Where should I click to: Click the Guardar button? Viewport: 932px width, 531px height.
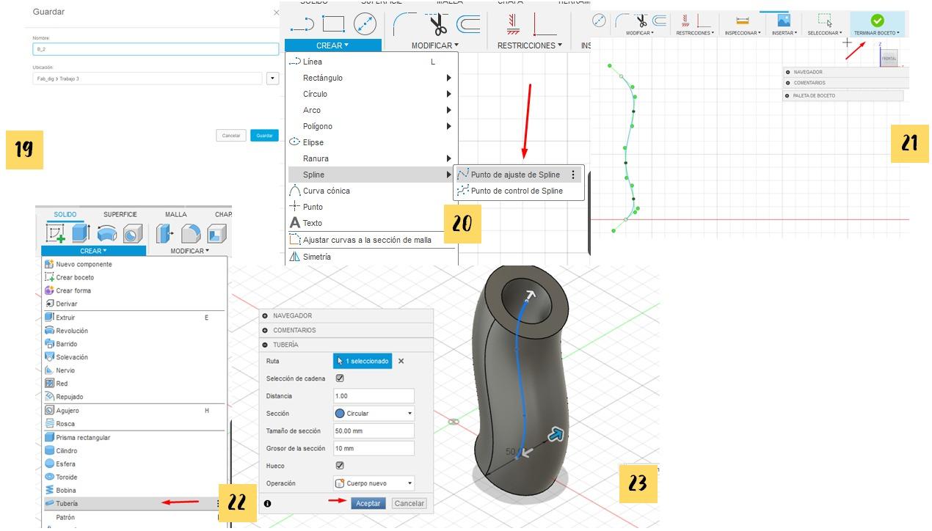(x=264, y=136)
